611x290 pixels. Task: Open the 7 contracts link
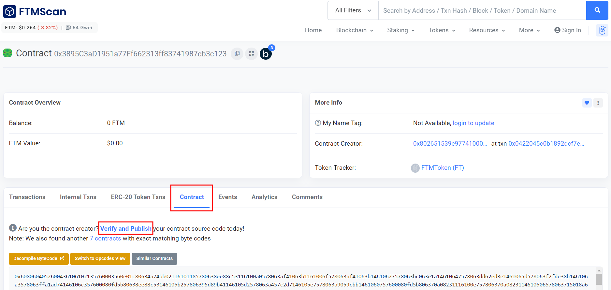105,238
